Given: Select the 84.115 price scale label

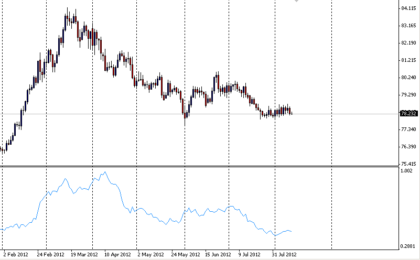Looking at the screenshot, I should (x=409, y=8).
